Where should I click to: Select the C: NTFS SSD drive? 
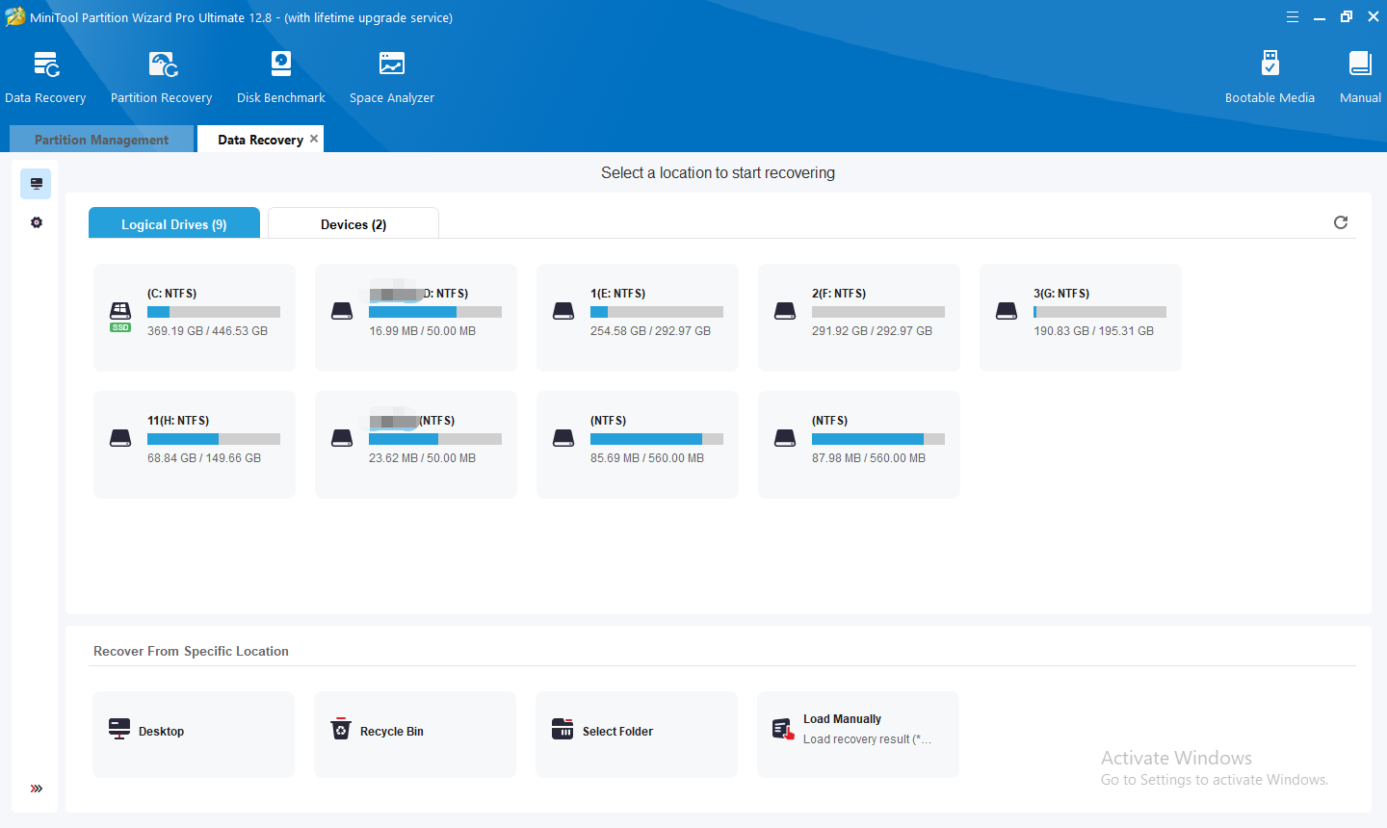click(194, 317)
